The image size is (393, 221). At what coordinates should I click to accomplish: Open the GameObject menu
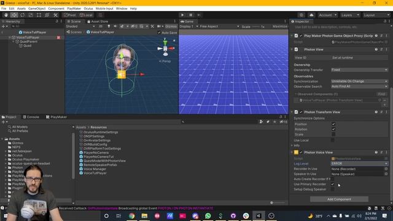pyautogui.click(x=37, y=9)
